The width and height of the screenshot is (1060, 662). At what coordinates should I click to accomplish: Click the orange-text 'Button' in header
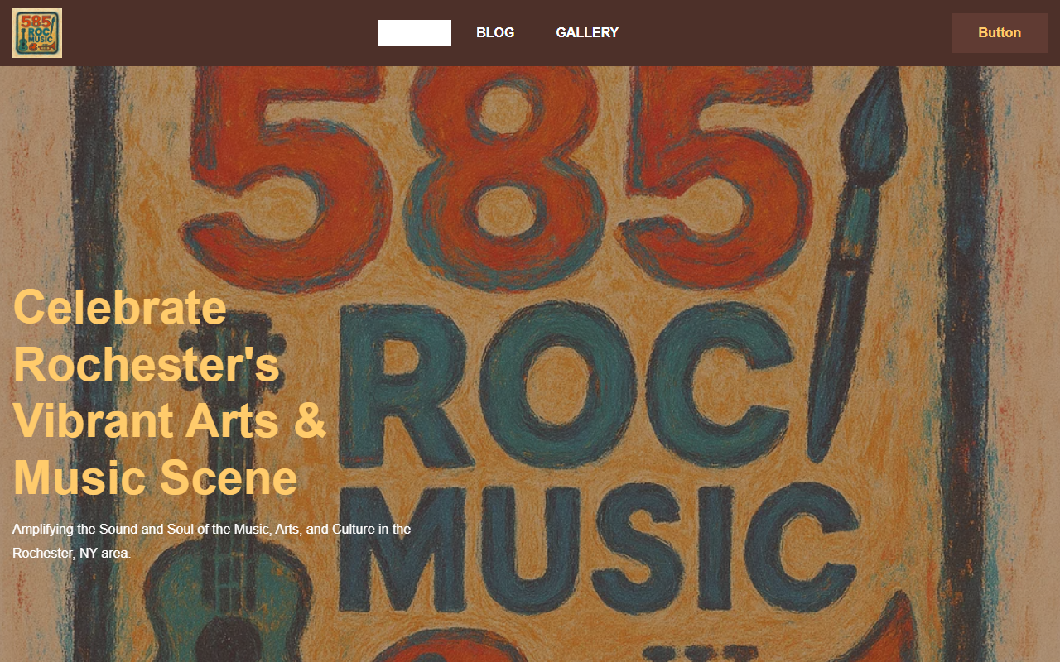(1000, 33)
